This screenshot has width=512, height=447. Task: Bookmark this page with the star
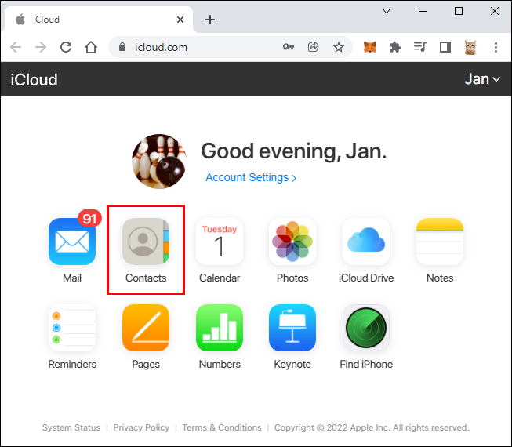339,47
